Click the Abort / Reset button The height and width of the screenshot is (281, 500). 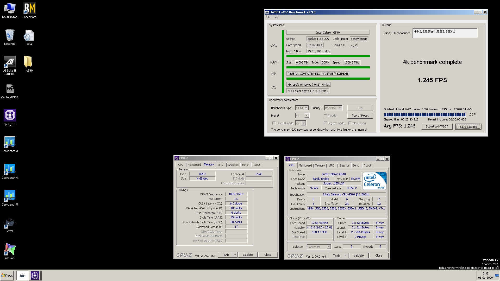(360, 116)
